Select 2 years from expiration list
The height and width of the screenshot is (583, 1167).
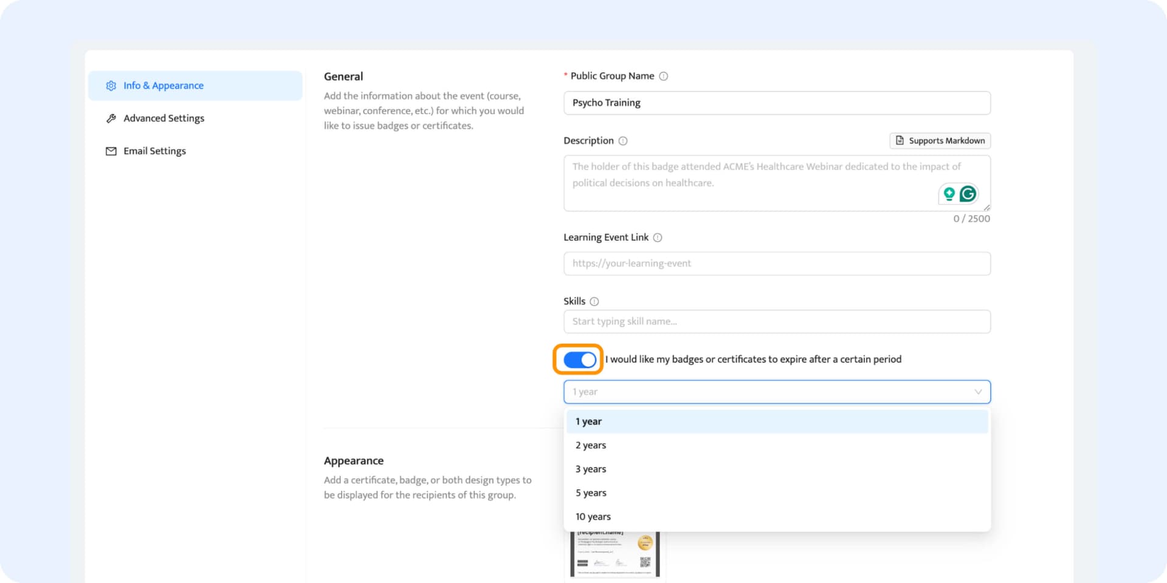591,445
